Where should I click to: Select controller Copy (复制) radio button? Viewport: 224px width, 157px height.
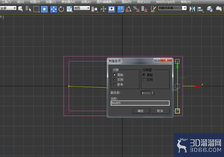pos(144,74)
